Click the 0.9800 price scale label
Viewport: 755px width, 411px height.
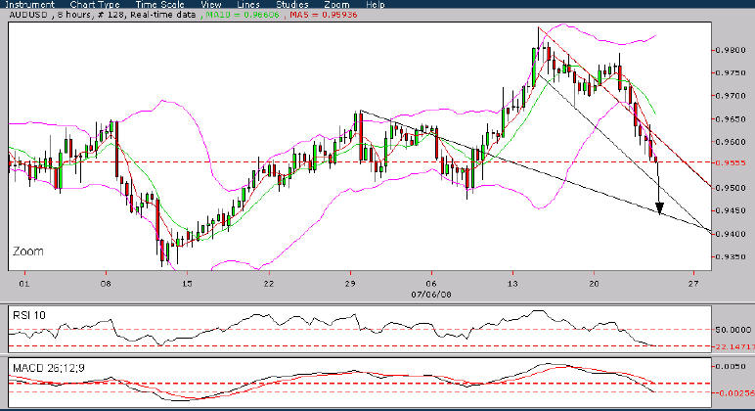point(731,50)
